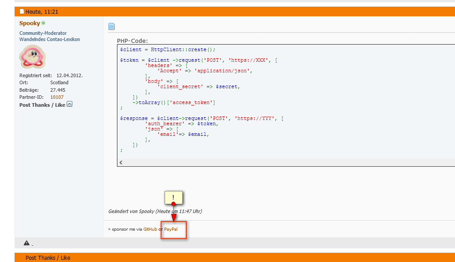455x262 pixels.
Task: Click the 'email' key in code
Action: click(168, 135)
